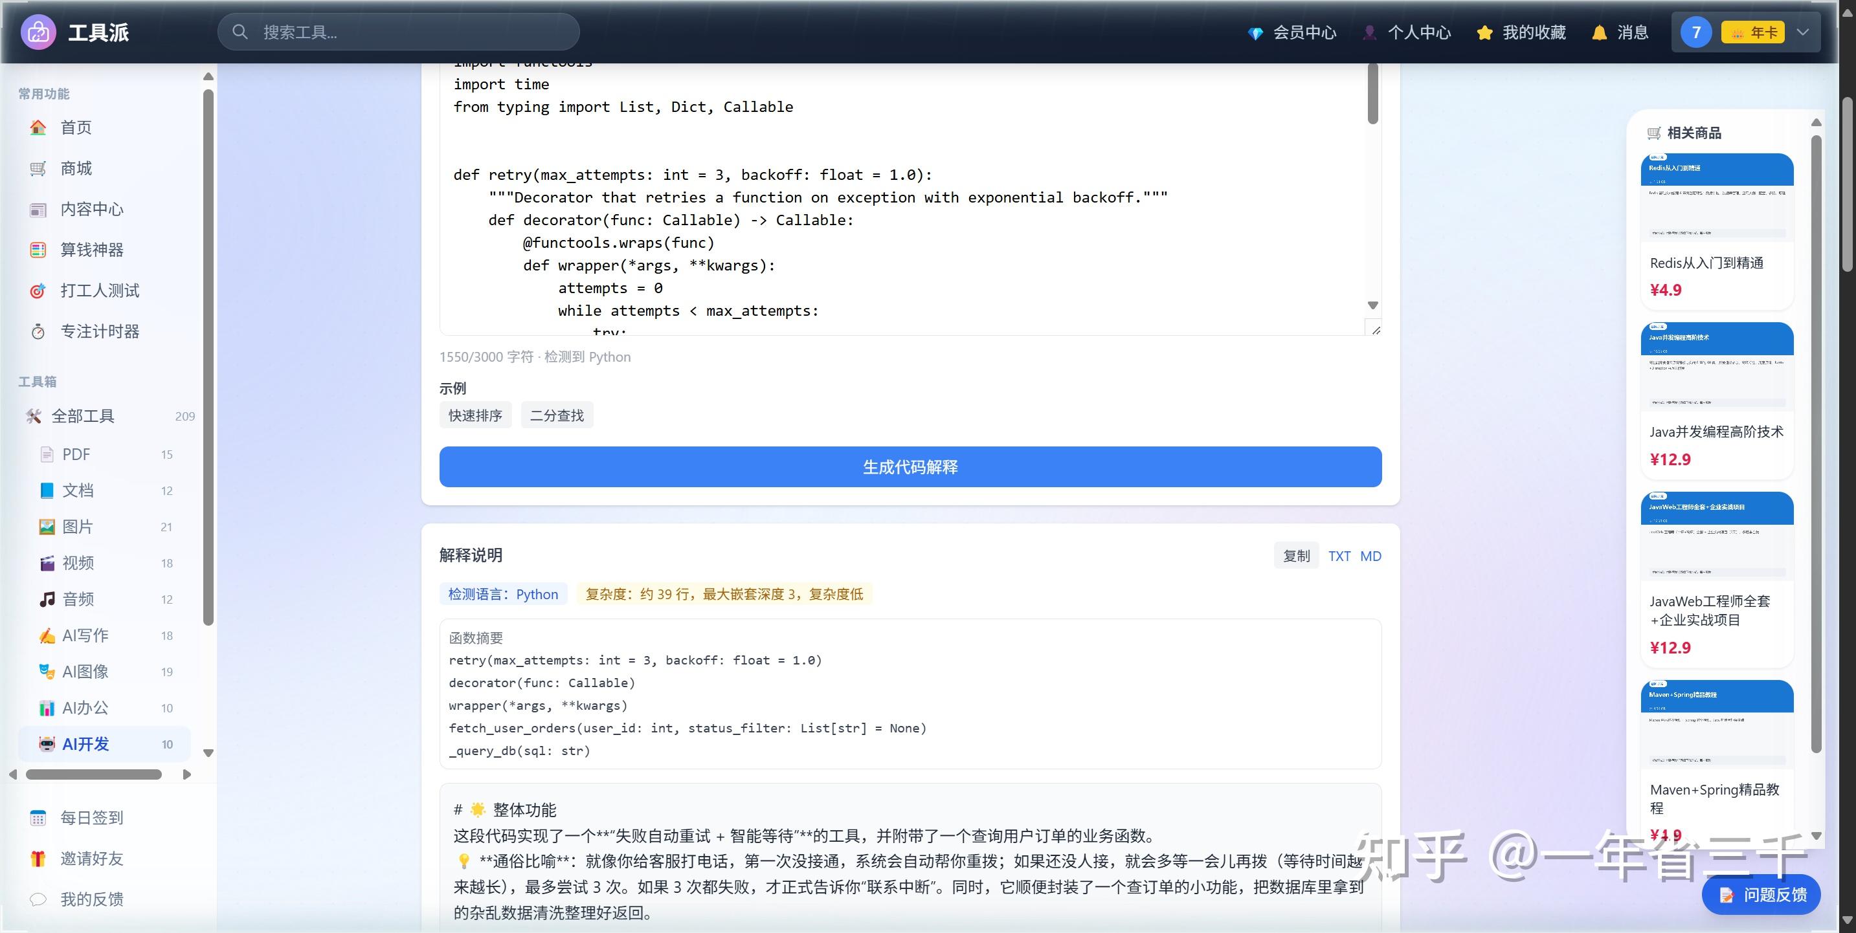Click the search magnifier icon
This screenshot has height=933, width=1856.
coord(240,32)
